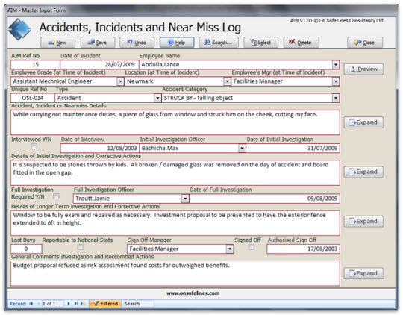
Task: Open Help from the toolbar
Action: click(177, 43)
